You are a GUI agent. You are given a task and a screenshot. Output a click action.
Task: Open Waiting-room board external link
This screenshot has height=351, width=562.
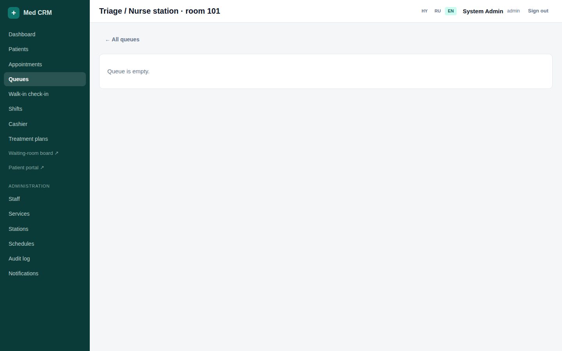click(45, 153)
